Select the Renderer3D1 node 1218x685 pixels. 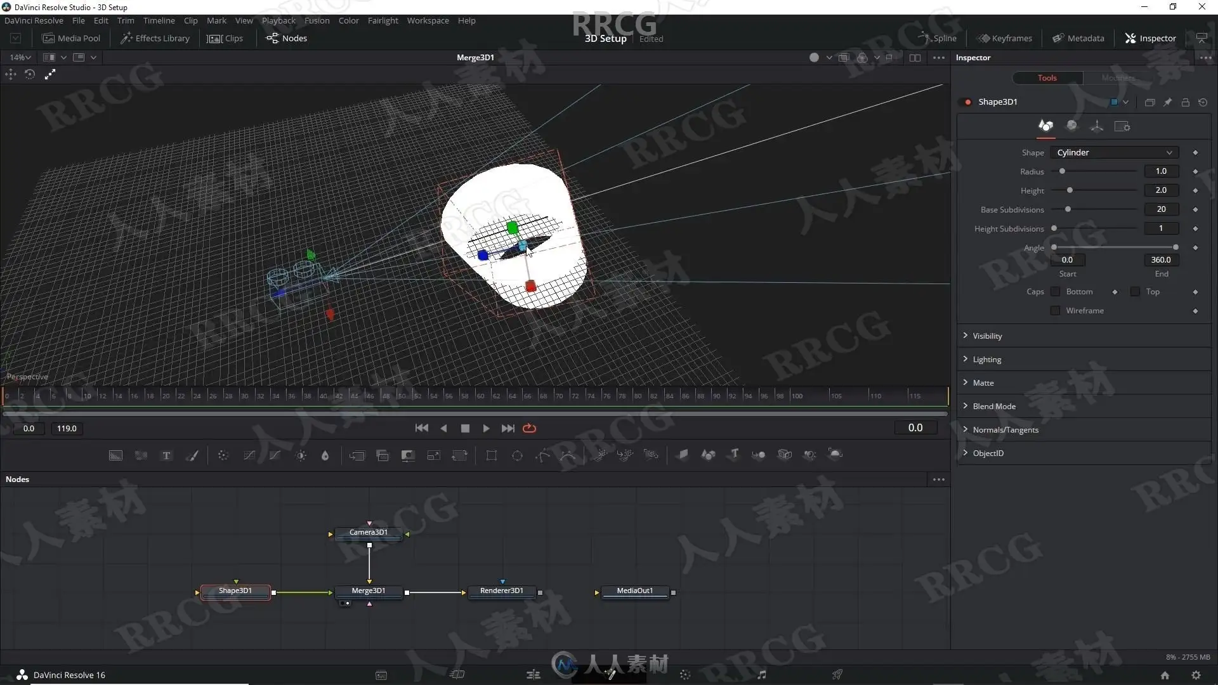pos(502,591)
